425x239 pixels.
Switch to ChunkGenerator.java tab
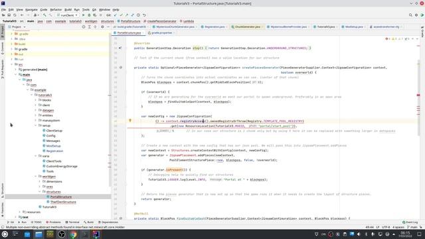coord(247,27)
